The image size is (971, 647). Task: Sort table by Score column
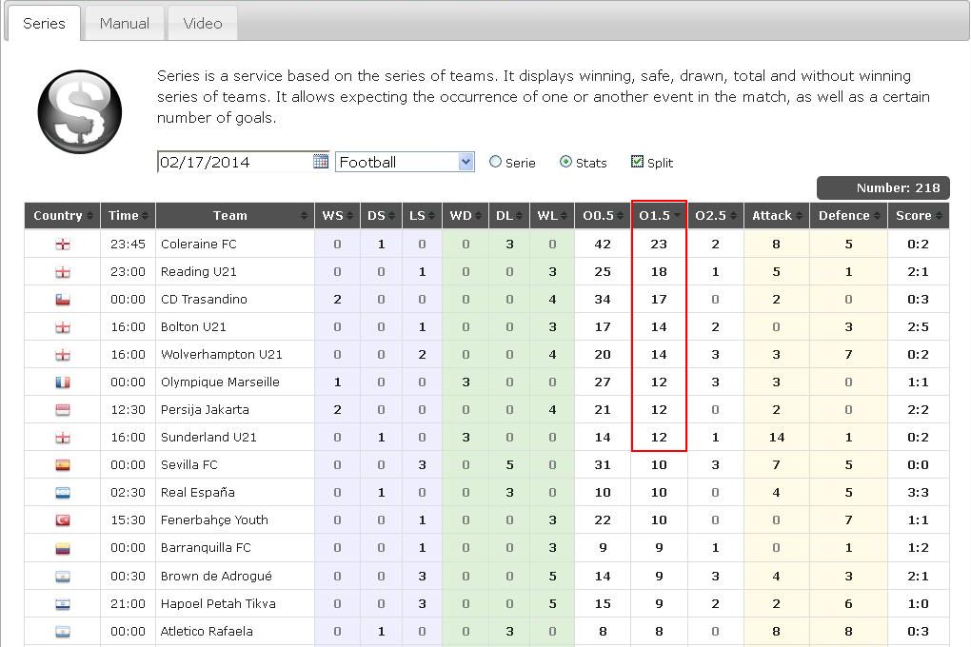click(x=919, y=215)
